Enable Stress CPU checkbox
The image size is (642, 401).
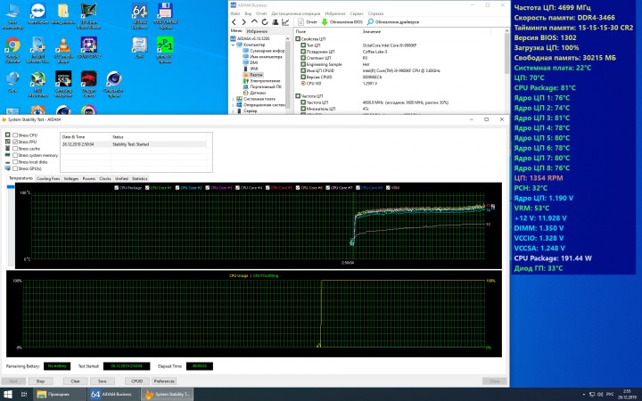pos(15,135)
